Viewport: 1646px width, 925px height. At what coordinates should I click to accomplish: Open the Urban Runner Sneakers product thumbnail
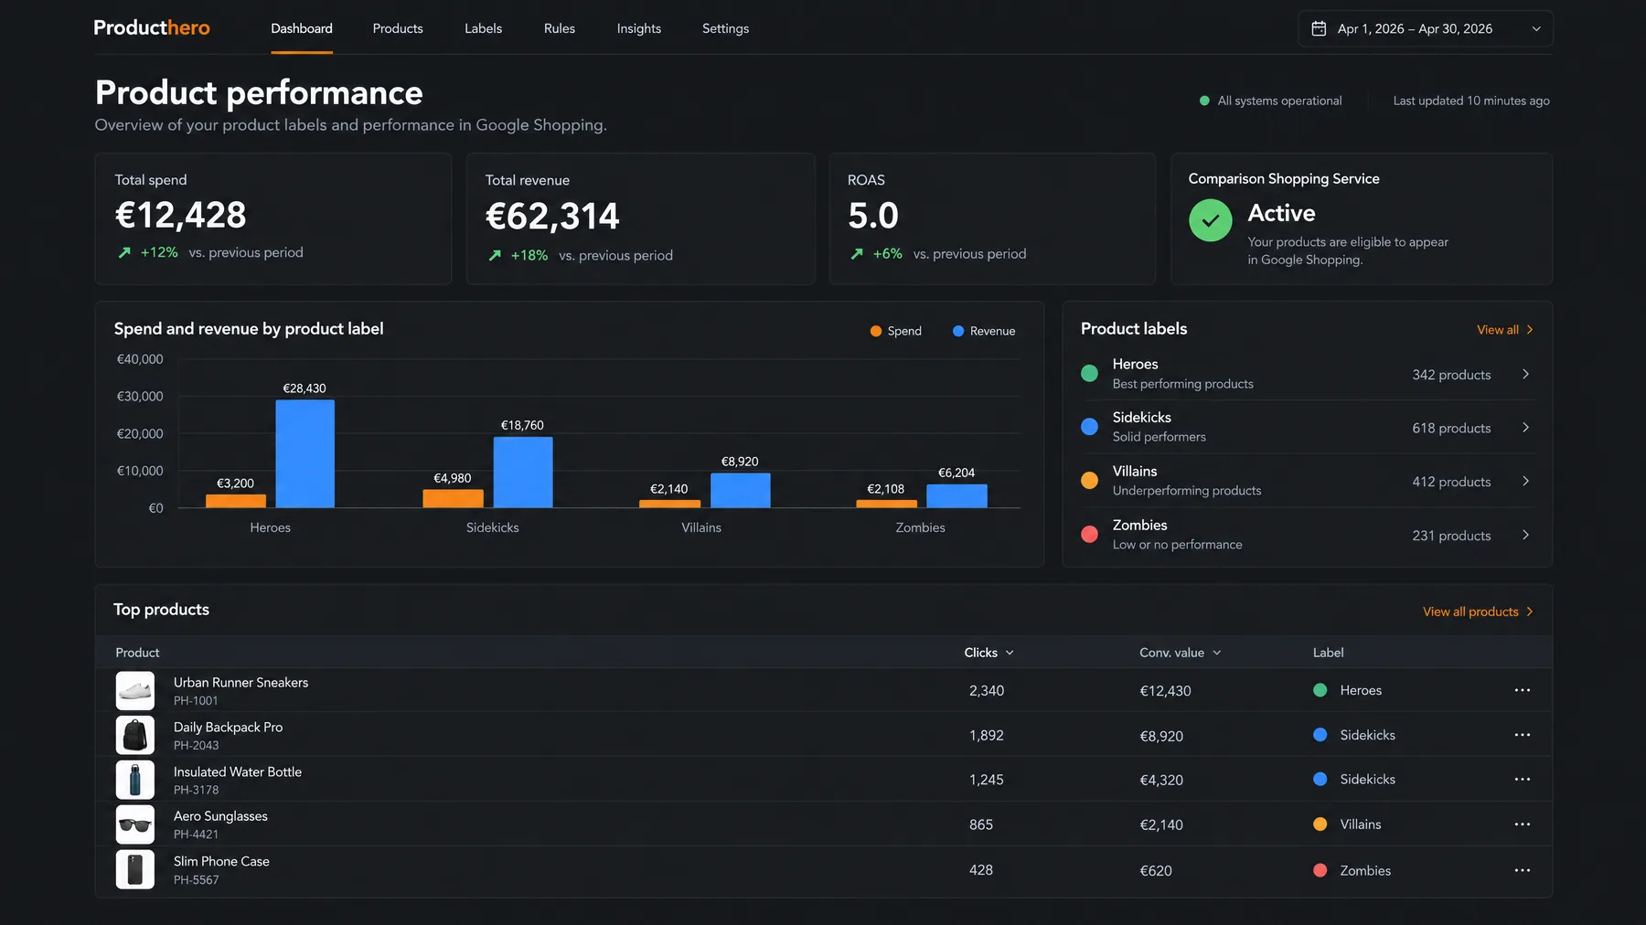(135, 691)
